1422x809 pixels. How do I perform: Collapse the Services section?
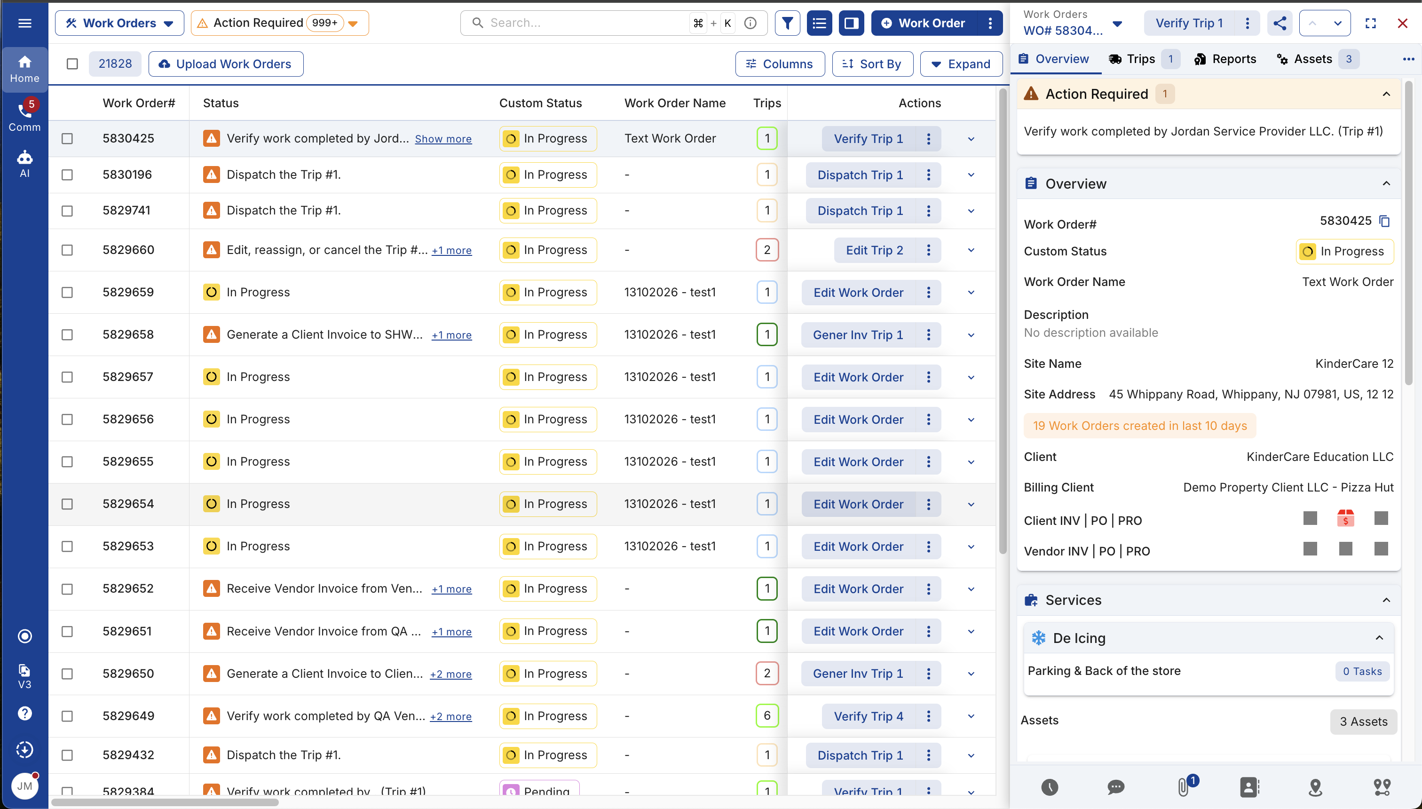pos(1386,600)
